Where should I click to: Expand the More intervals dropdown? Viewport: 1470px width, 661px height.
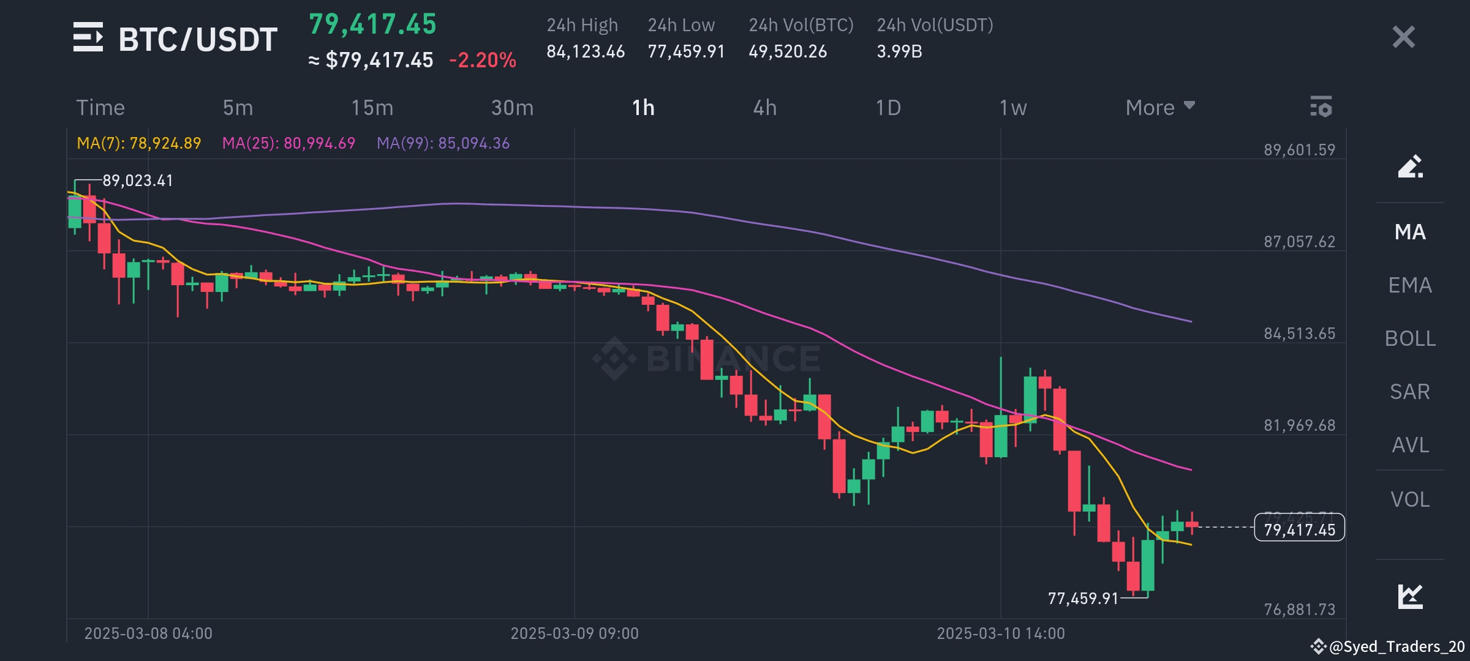pos(1160,108)
